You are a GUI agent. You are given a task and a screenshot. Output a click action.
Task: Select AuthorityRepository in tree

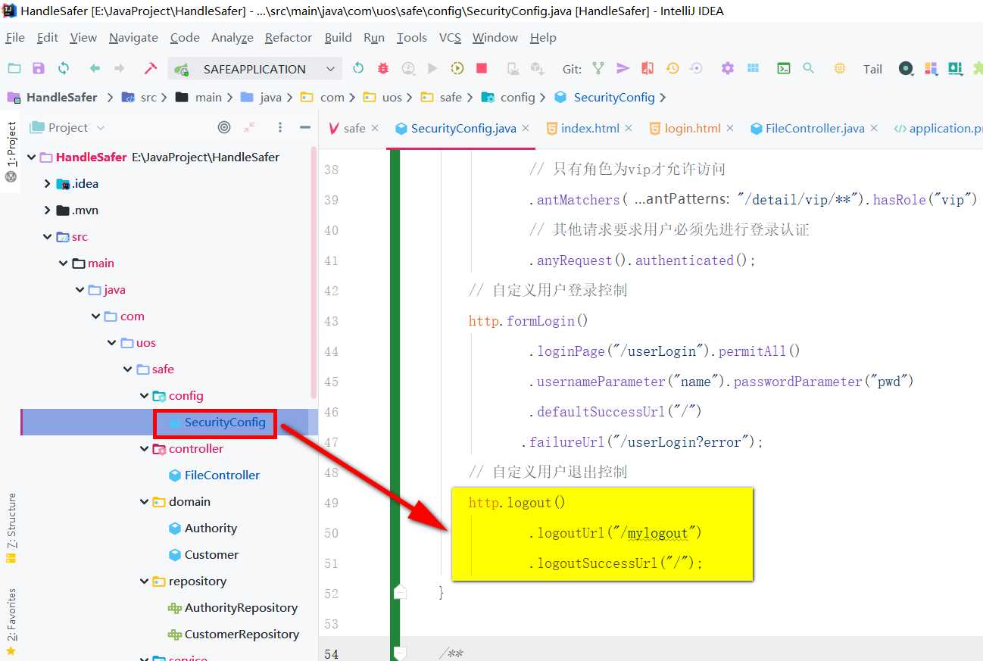[x=241, y=608]
